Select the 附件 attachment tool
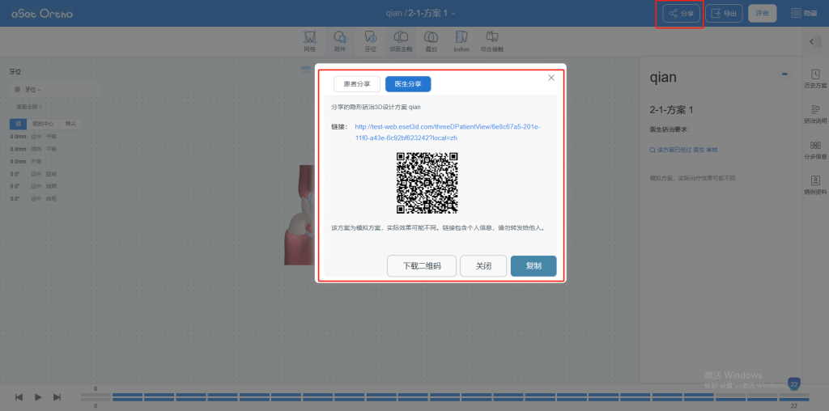829x411 pixels. click(x=340, y=41)
